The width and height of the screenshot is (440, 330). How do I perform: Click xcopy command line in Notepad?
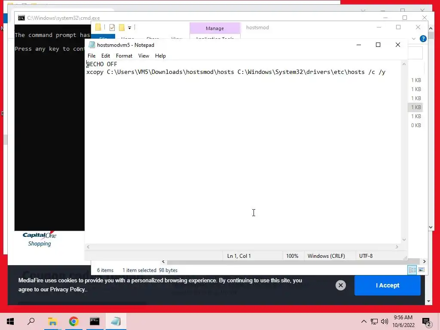[236, 72]
